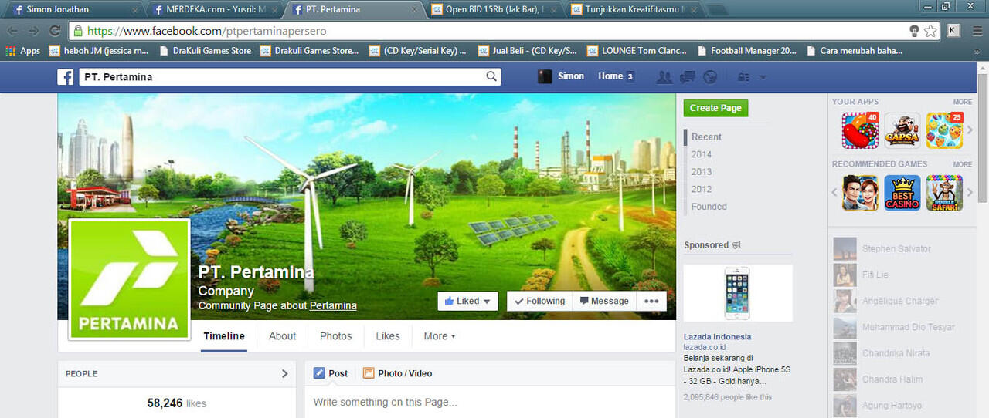
Task: Click the Pertamina profile picture
Action: click(129, 279)
